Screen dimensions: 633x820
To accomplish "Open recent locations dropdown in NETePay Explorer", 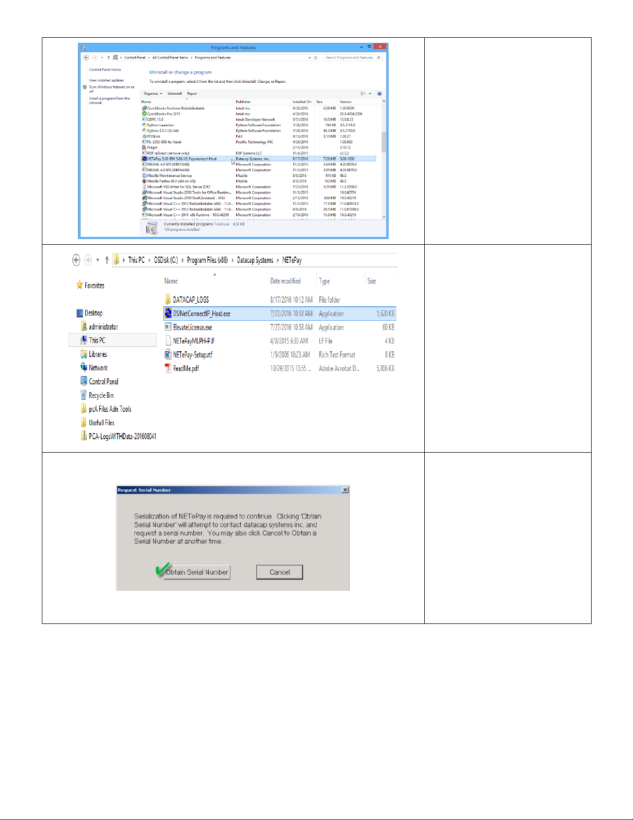I will pos(98,260).
